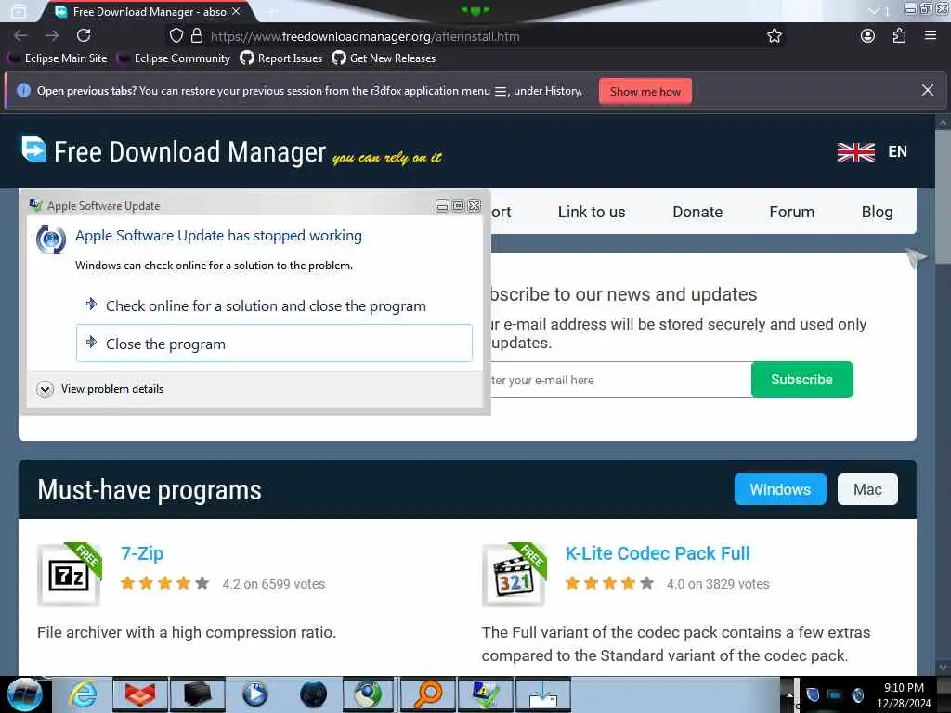Show site security padlock info
This screenshot has height=713, width=951.
pyautogui.click(x=197, y=36)
